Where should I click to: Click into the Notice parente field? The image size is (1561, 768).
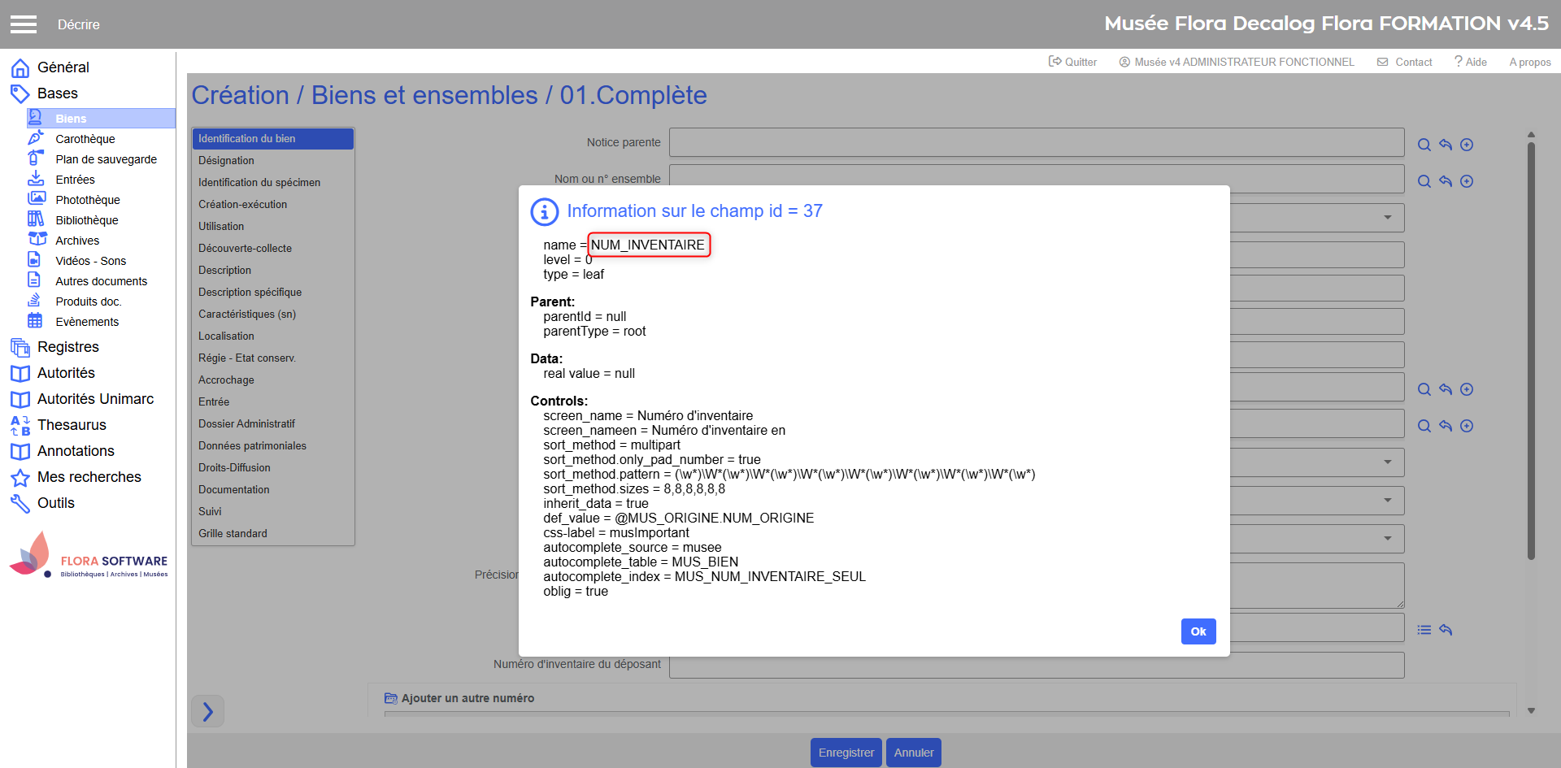click(1036, 142)
